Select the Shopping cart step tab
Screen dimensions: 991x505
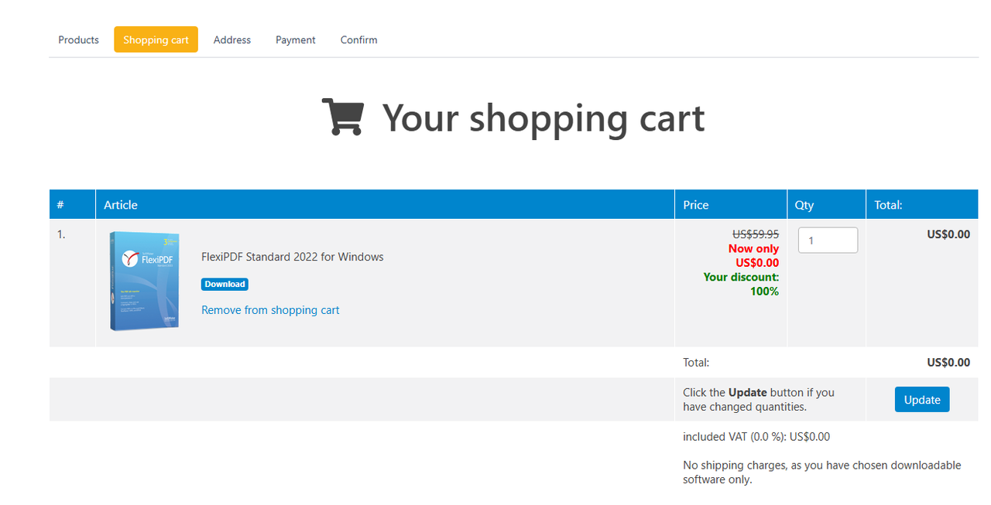pyautogui.click(x=156, y=39)
